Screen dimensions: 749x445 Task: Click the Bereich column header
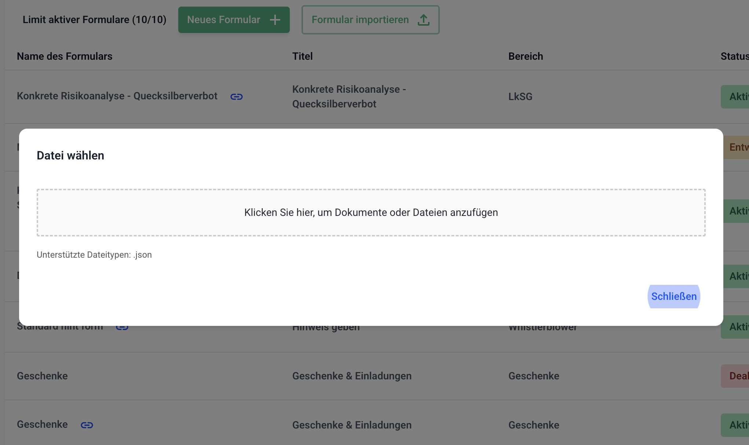(525, 56)
